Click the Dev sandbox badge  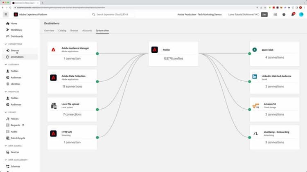pyautogui.click(x=264, y=14)
